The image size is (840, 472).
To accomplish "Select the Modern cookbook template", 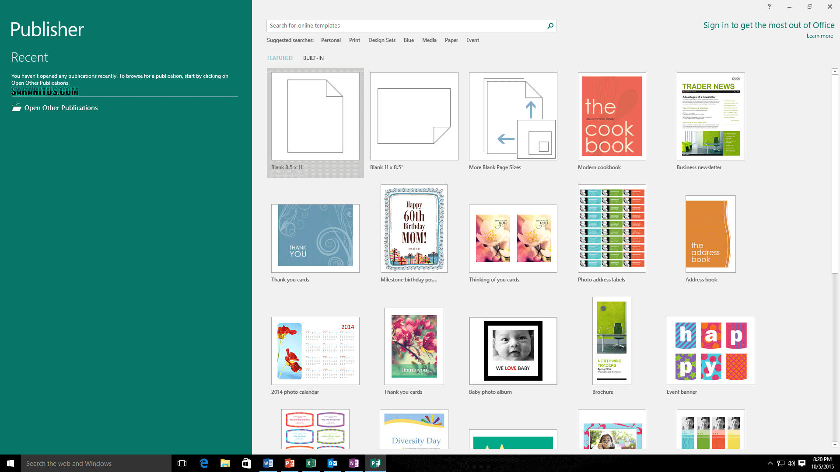I will click(x=611, y=116).
